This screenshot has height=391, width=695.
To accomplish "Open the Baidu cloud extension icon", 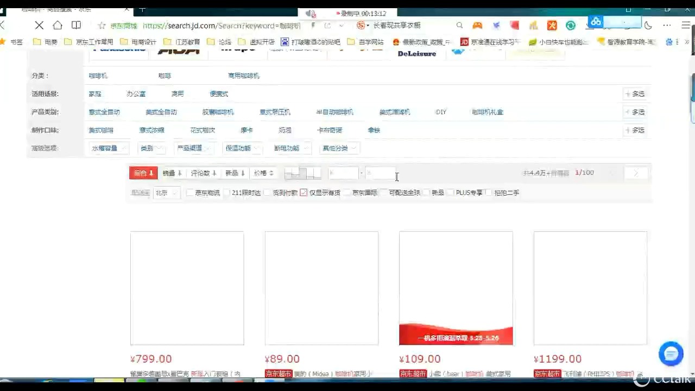I will pos(596,22).
